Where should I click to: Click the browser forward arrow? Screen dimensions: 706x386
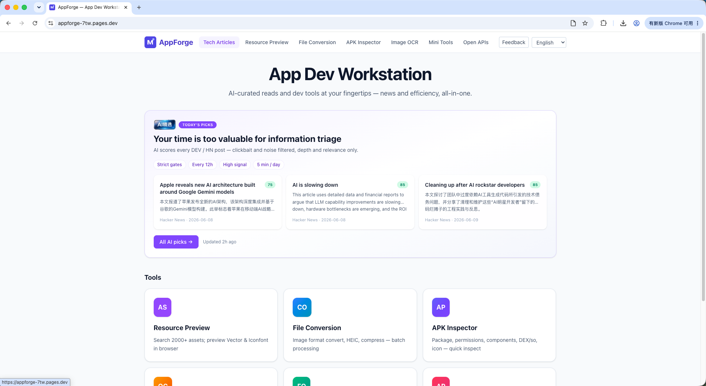tap(22, 23)
